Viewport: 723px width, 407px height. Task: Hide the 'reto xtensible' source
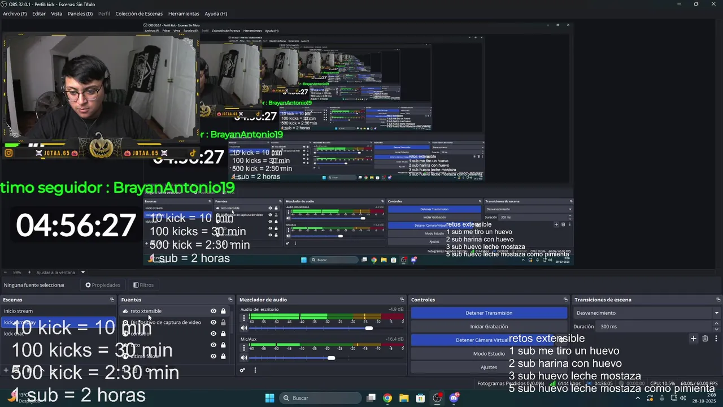pos(214,311)
